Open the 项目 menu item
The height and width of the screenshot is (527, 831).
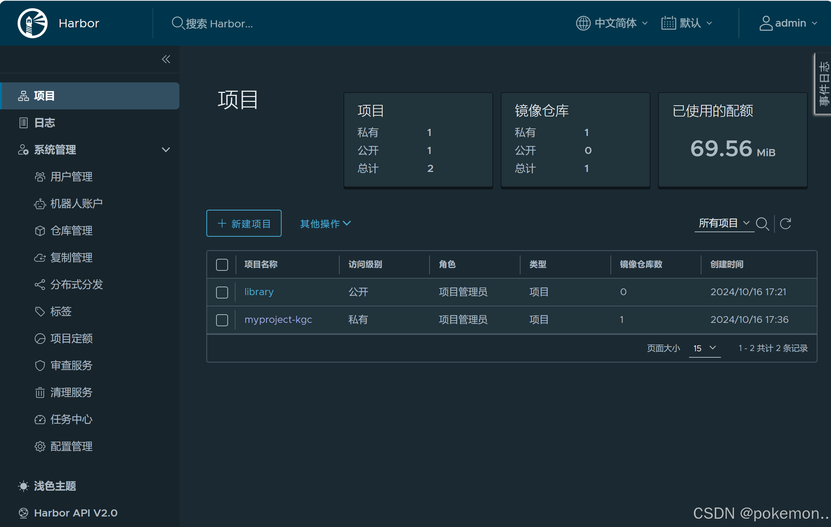90,96
